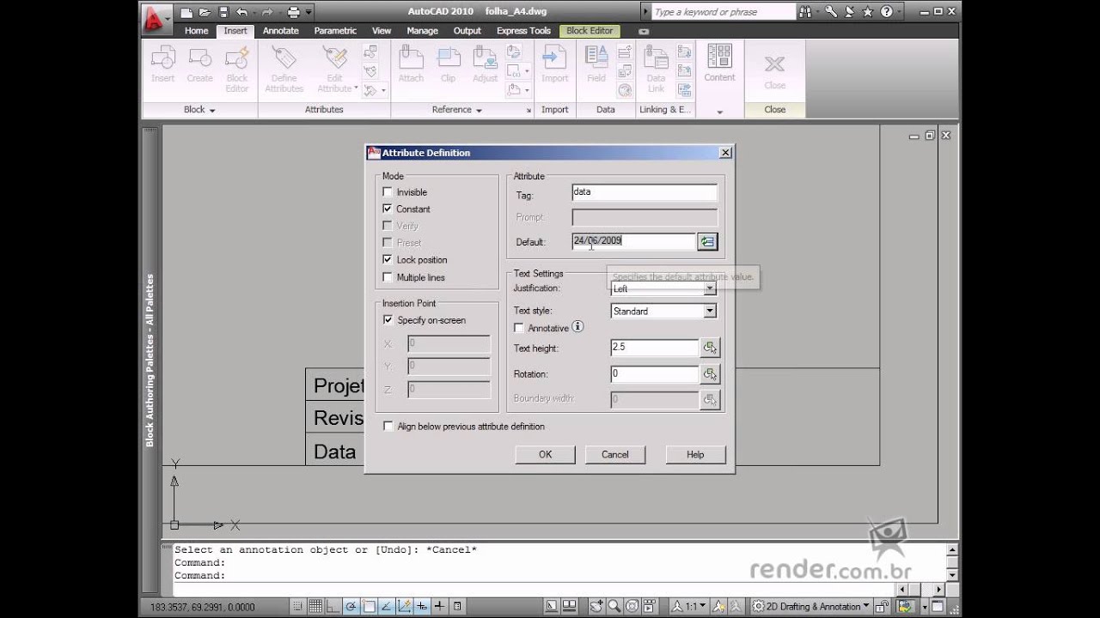
Task: Expand the Reference panel arrow
Action: (479, 111)
